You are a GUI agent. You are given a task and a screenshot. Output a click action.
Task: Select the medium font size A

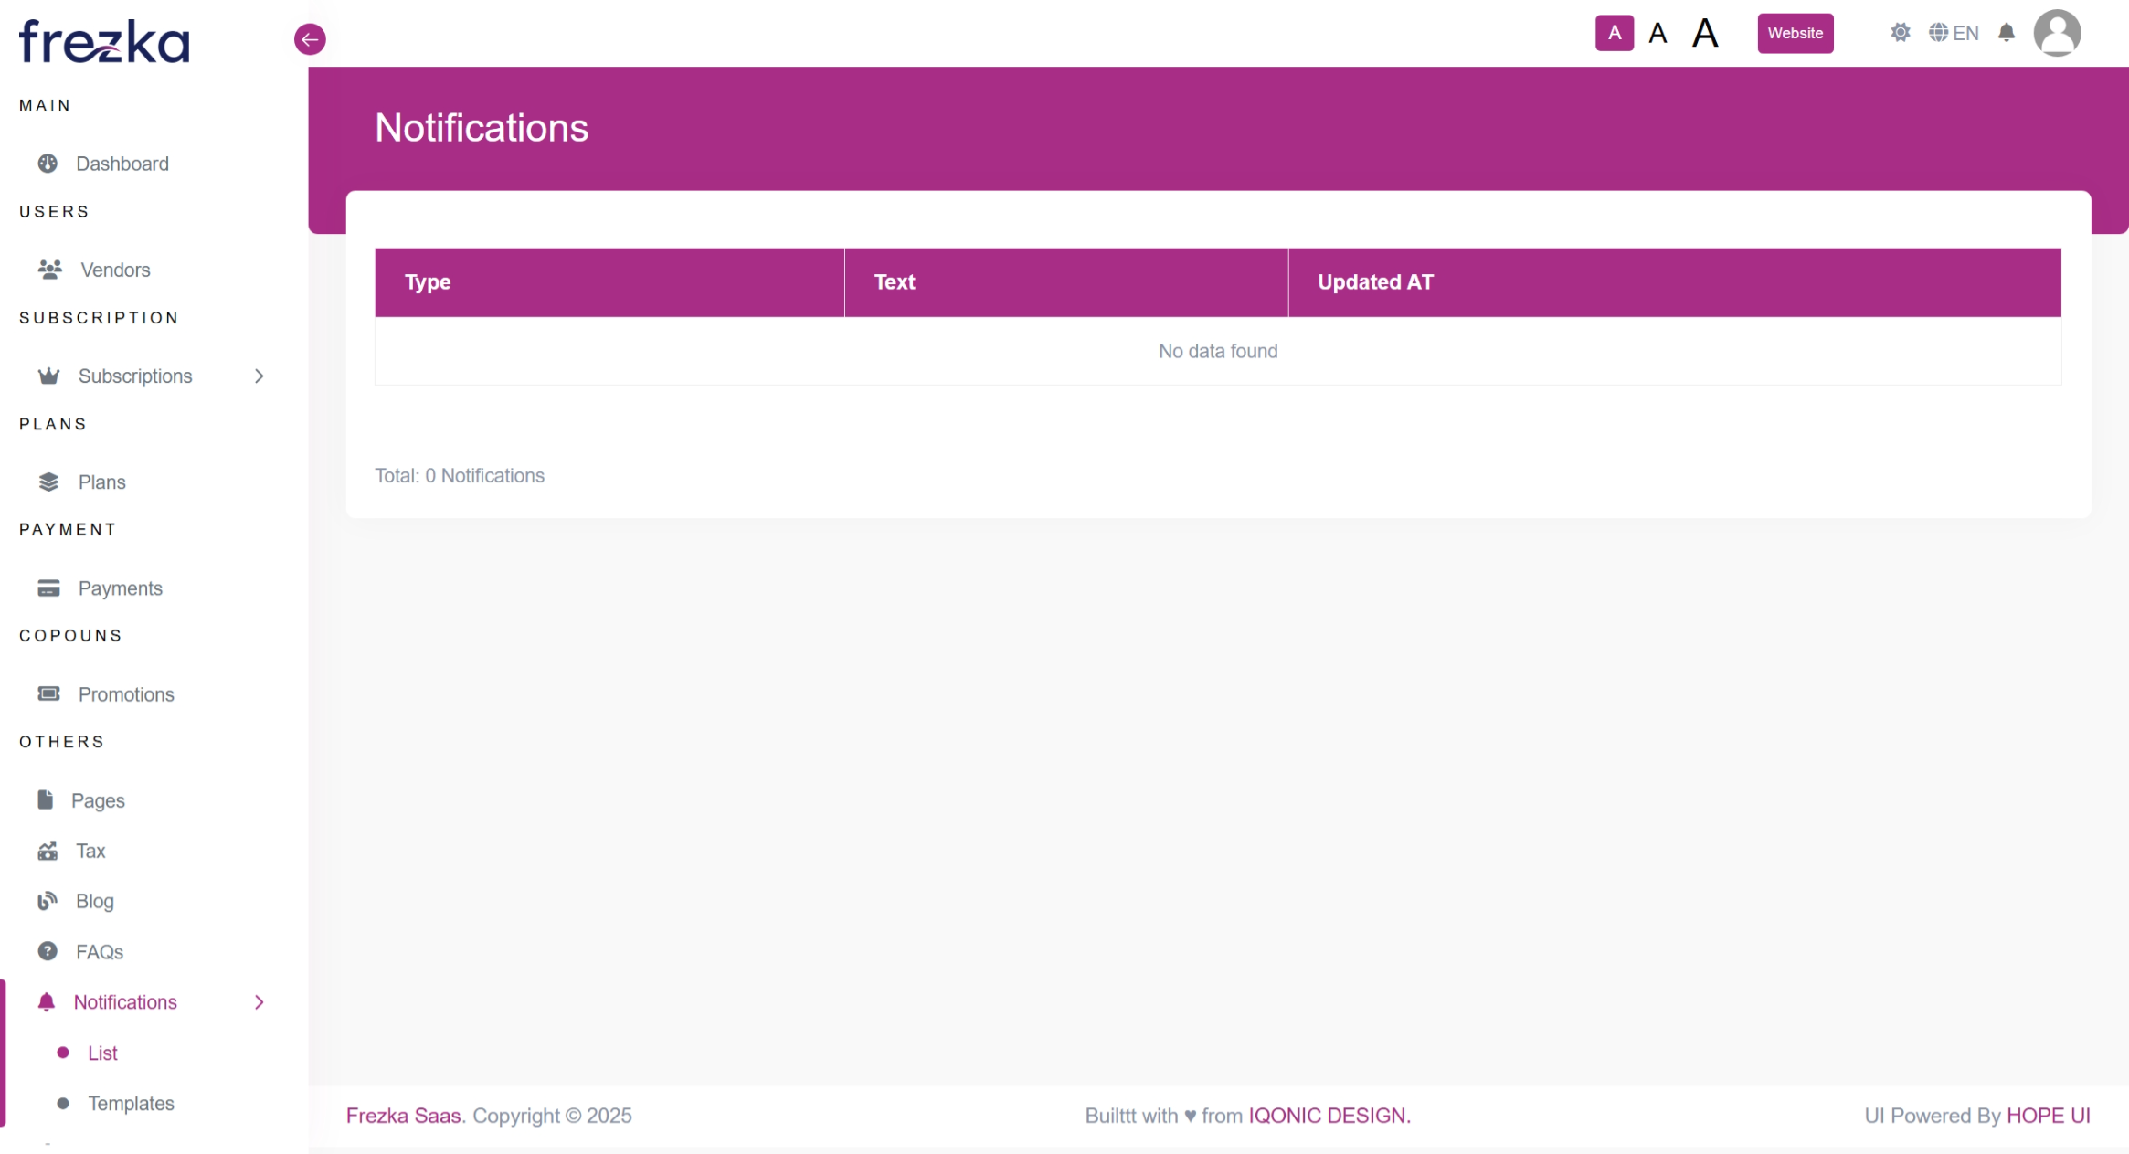point(1657,34)
